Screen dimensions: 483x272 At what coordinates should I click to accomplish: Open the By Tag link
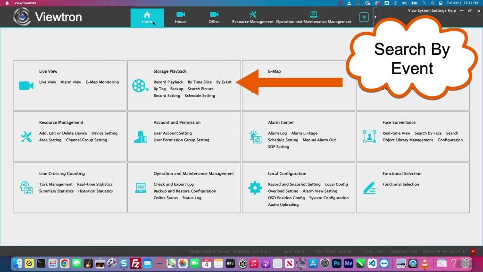pyautogui.click(x=159, y=89)
